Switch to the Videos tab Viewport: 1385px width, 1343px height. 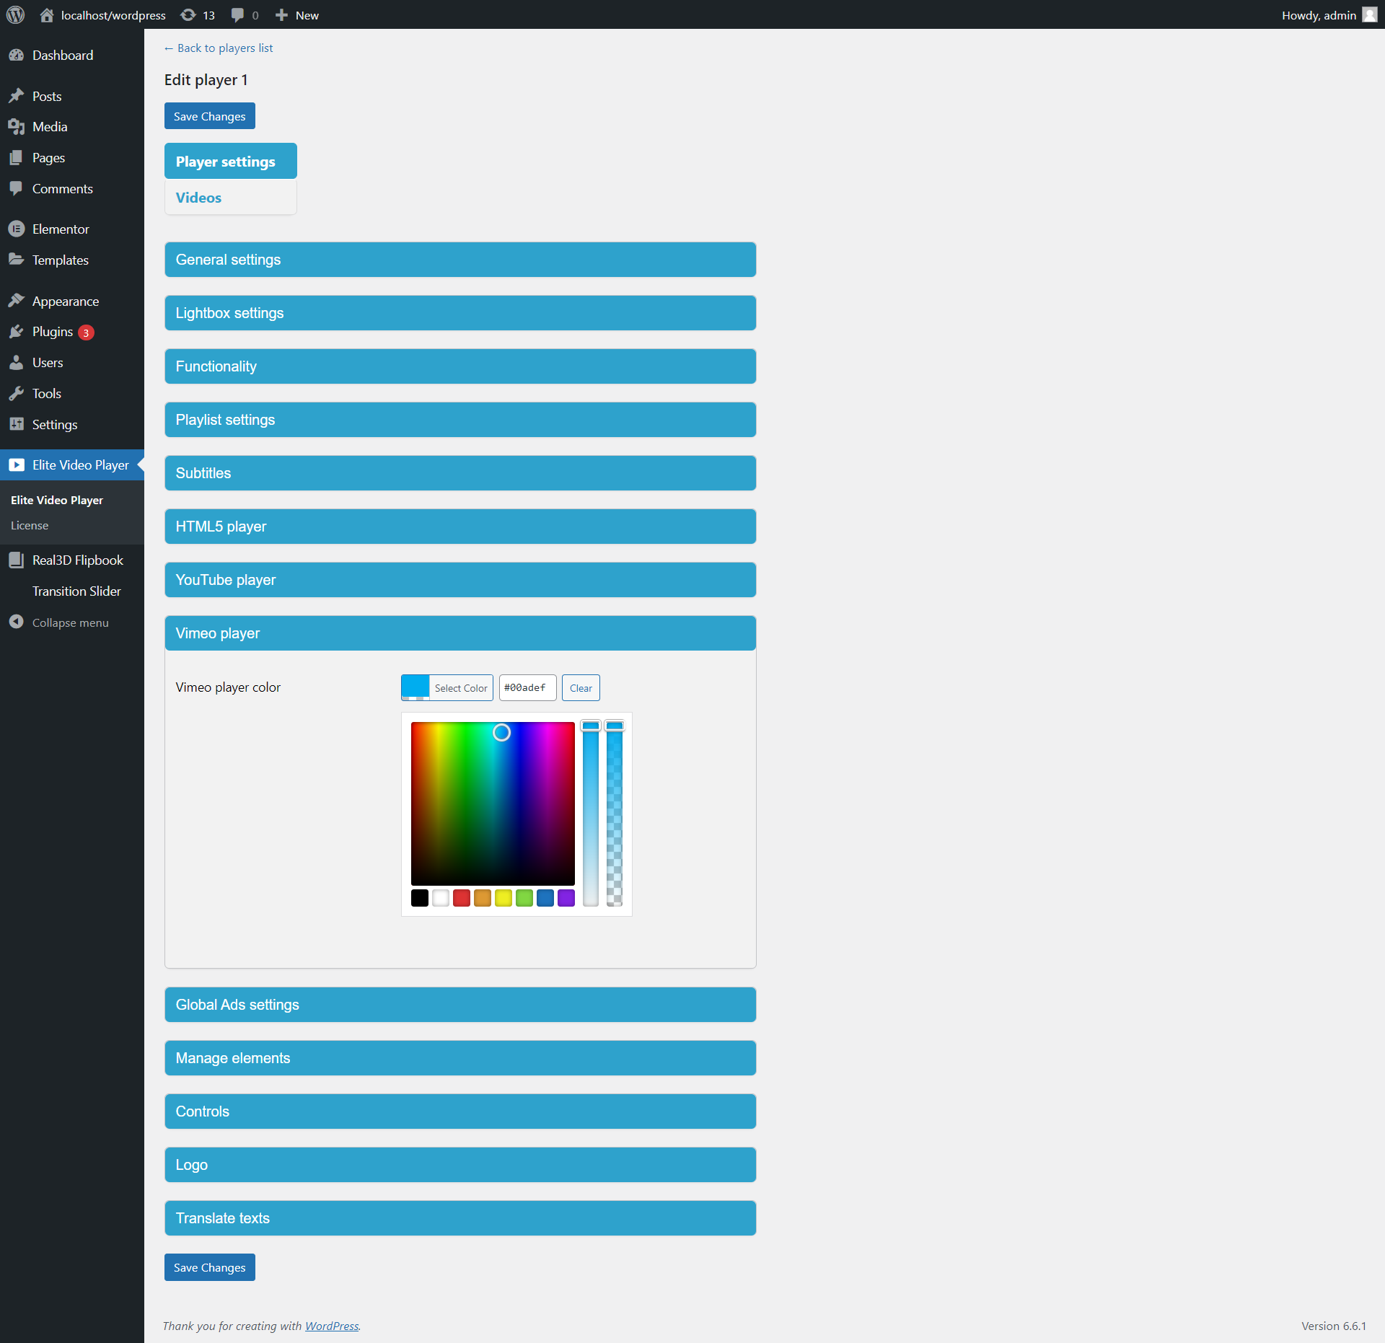click(x=198, y=198)
